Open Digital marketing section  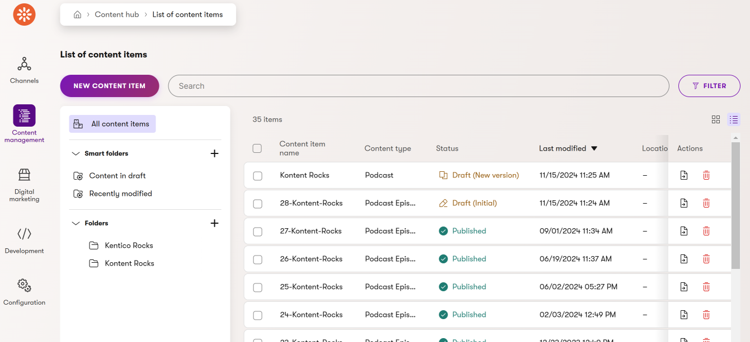point(24,185)
